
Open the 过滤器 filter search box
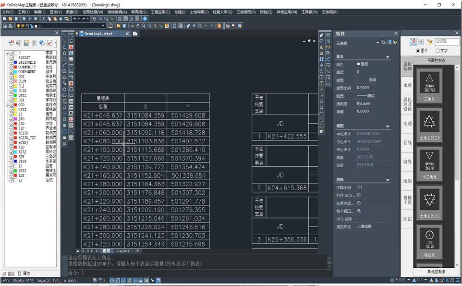448,42
